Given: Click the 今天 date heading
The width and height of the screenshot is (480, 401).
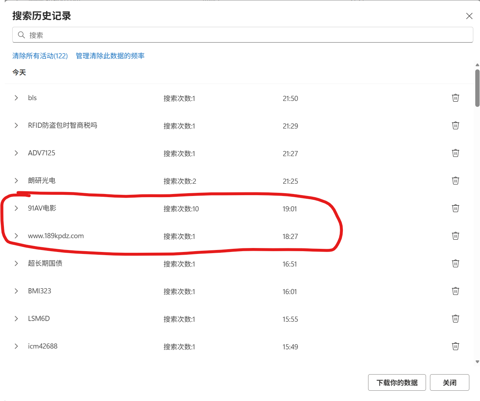Looking at the screenshot, I should 19,73.
